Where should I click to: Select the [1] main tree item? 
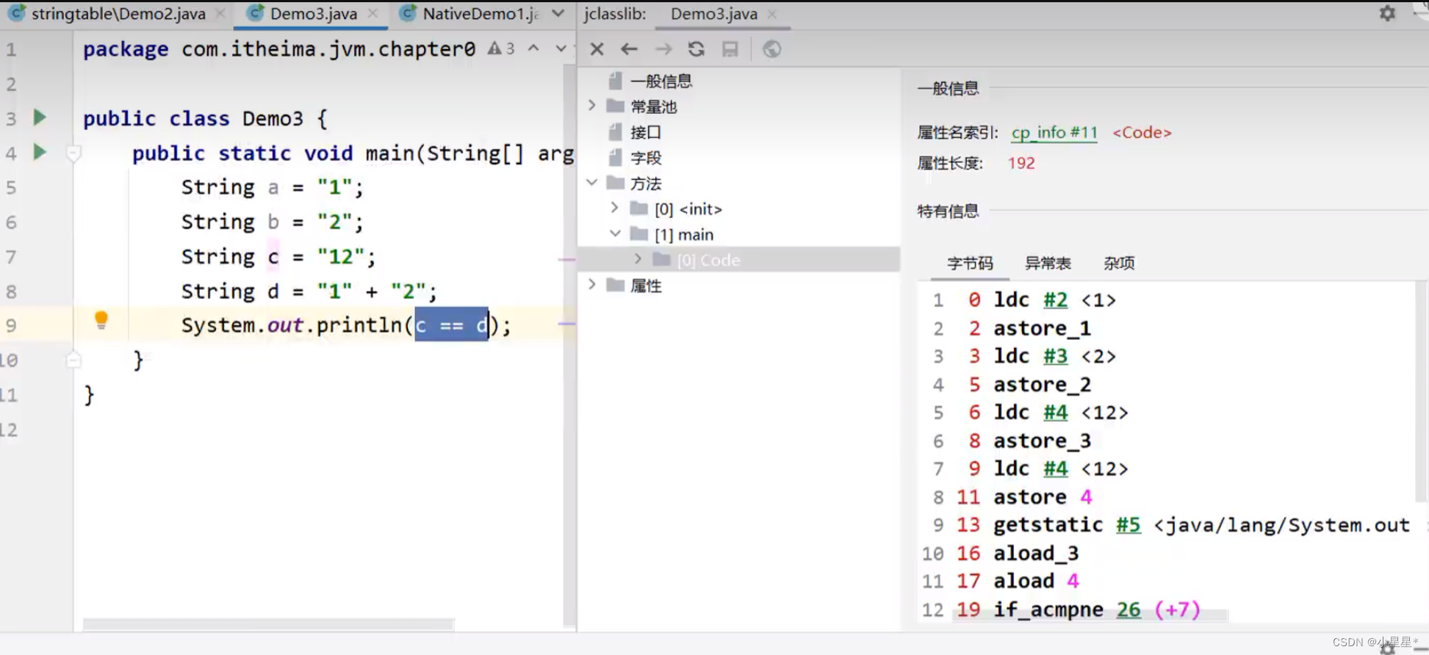[x=684, y=234]
